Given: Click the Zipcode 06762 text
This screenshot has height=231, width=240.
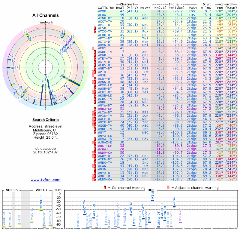Looking at the screenshot, I should click(x=46, y=134).
